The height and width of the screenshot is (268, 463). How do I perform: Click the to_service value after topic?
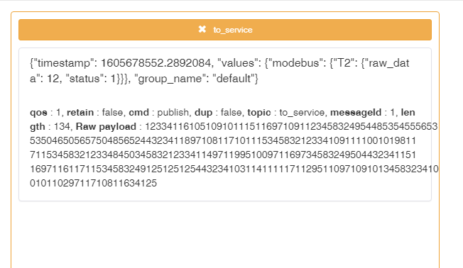tap(302, 113)
